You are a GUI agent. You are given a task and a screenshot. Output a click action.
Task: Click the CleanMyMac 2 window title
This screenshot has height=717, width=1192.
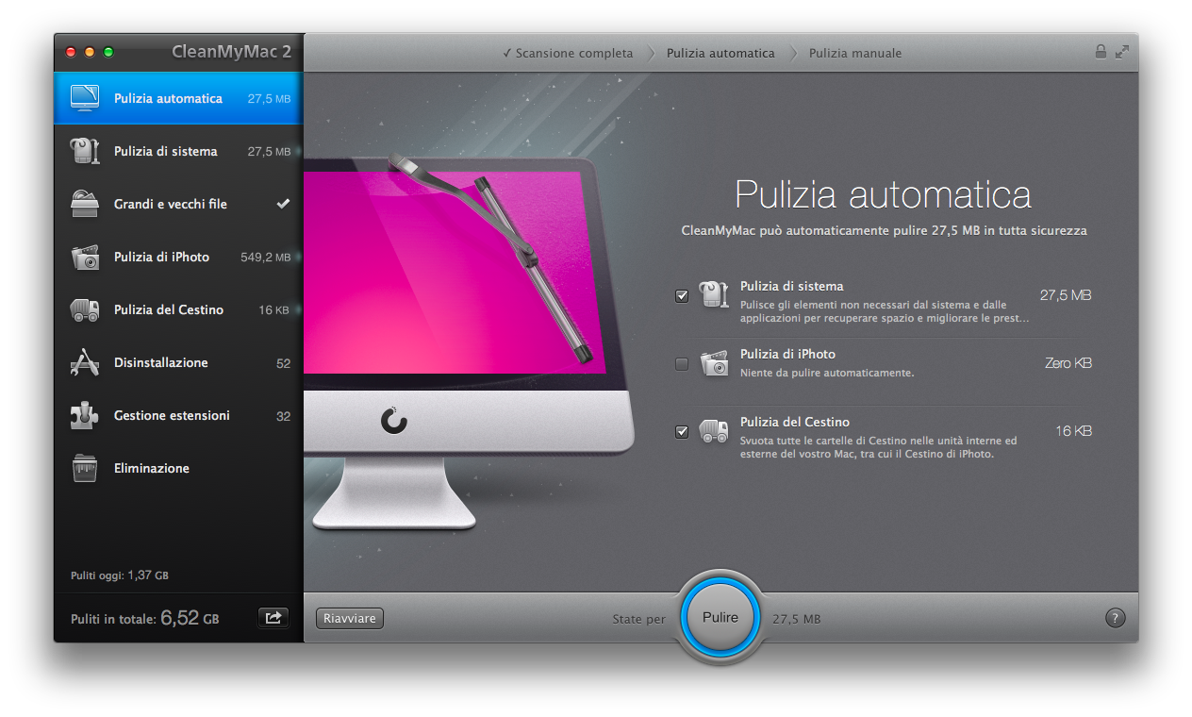[231, 52]
